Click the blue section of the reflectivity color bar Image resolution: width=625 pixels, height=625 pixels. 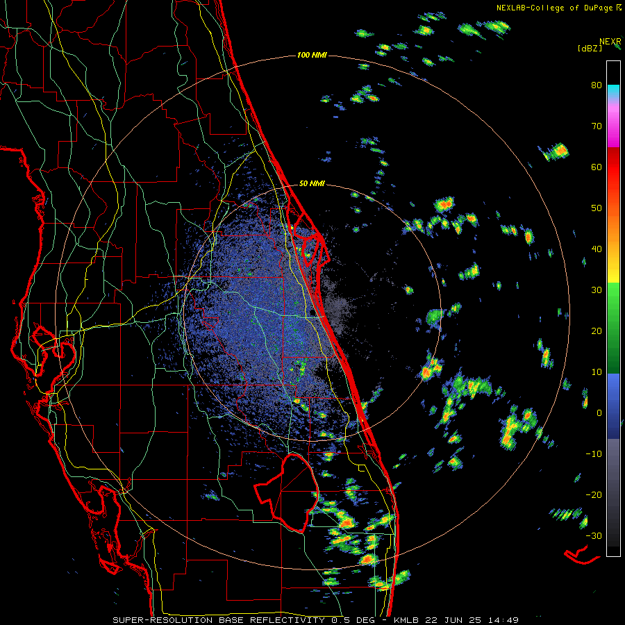tap(613, 406)
